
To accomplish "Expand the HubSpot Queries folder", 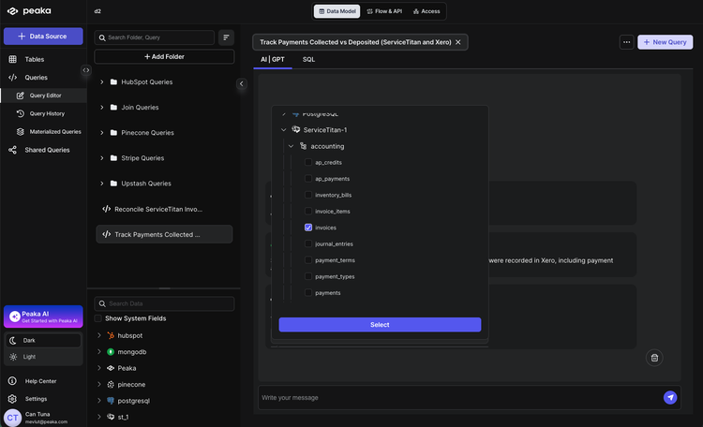I will (x=102, y=82).
